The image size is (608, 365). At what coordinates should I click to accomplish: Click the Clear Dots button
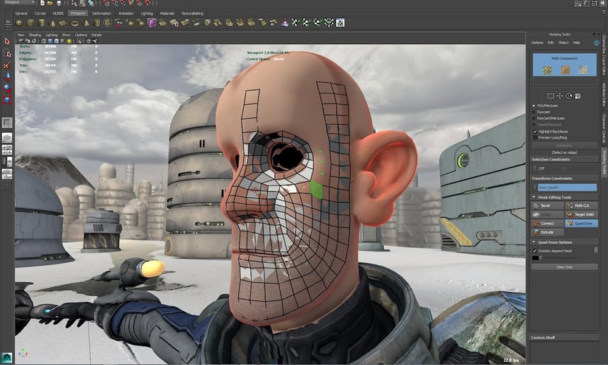point(564,267)
